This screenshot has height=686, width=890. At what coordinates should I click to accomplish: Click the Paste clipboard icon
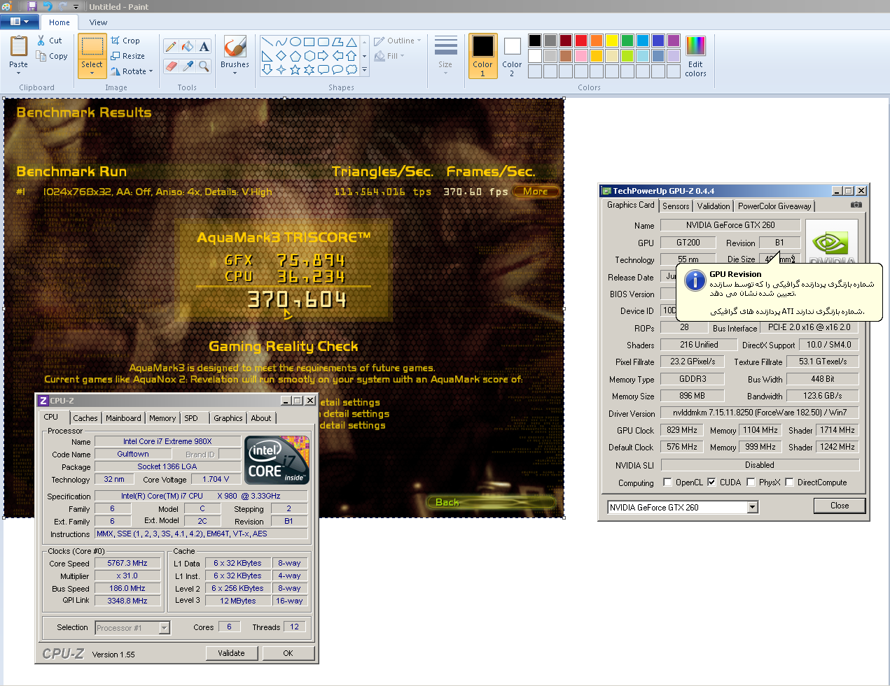(x=19, y=46)
